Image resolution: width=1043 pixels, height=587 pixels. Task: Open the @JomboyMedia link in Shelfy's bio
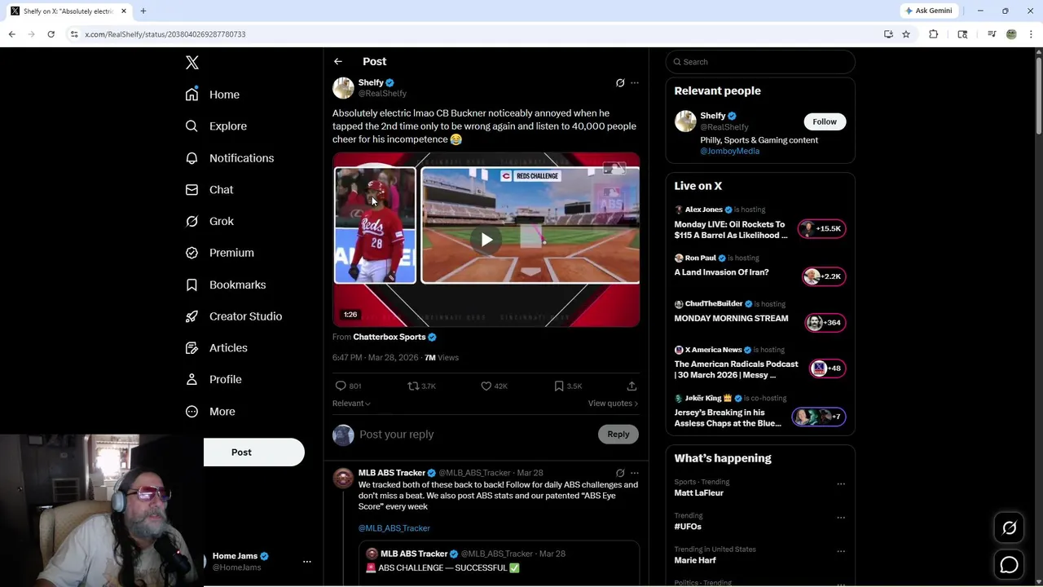pyautogui.click(x=730, y=151)
